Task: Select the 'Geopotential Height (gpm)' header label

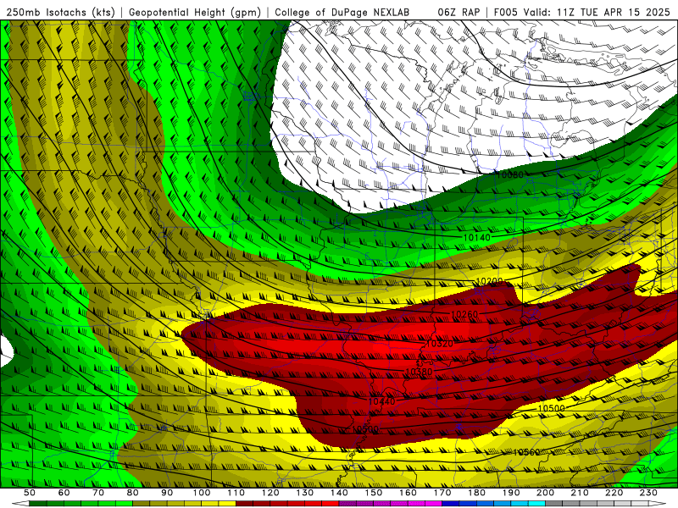Action: (195, 12)
